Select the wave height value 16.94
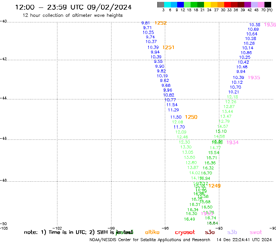The image size is (276, 243). [205, 178]
